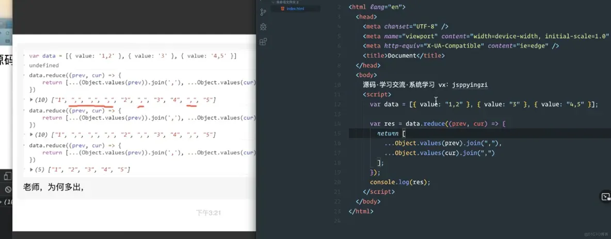Click the closing </script> tag
This screenshot has width=611, height=239.
[x=379, y=192]
